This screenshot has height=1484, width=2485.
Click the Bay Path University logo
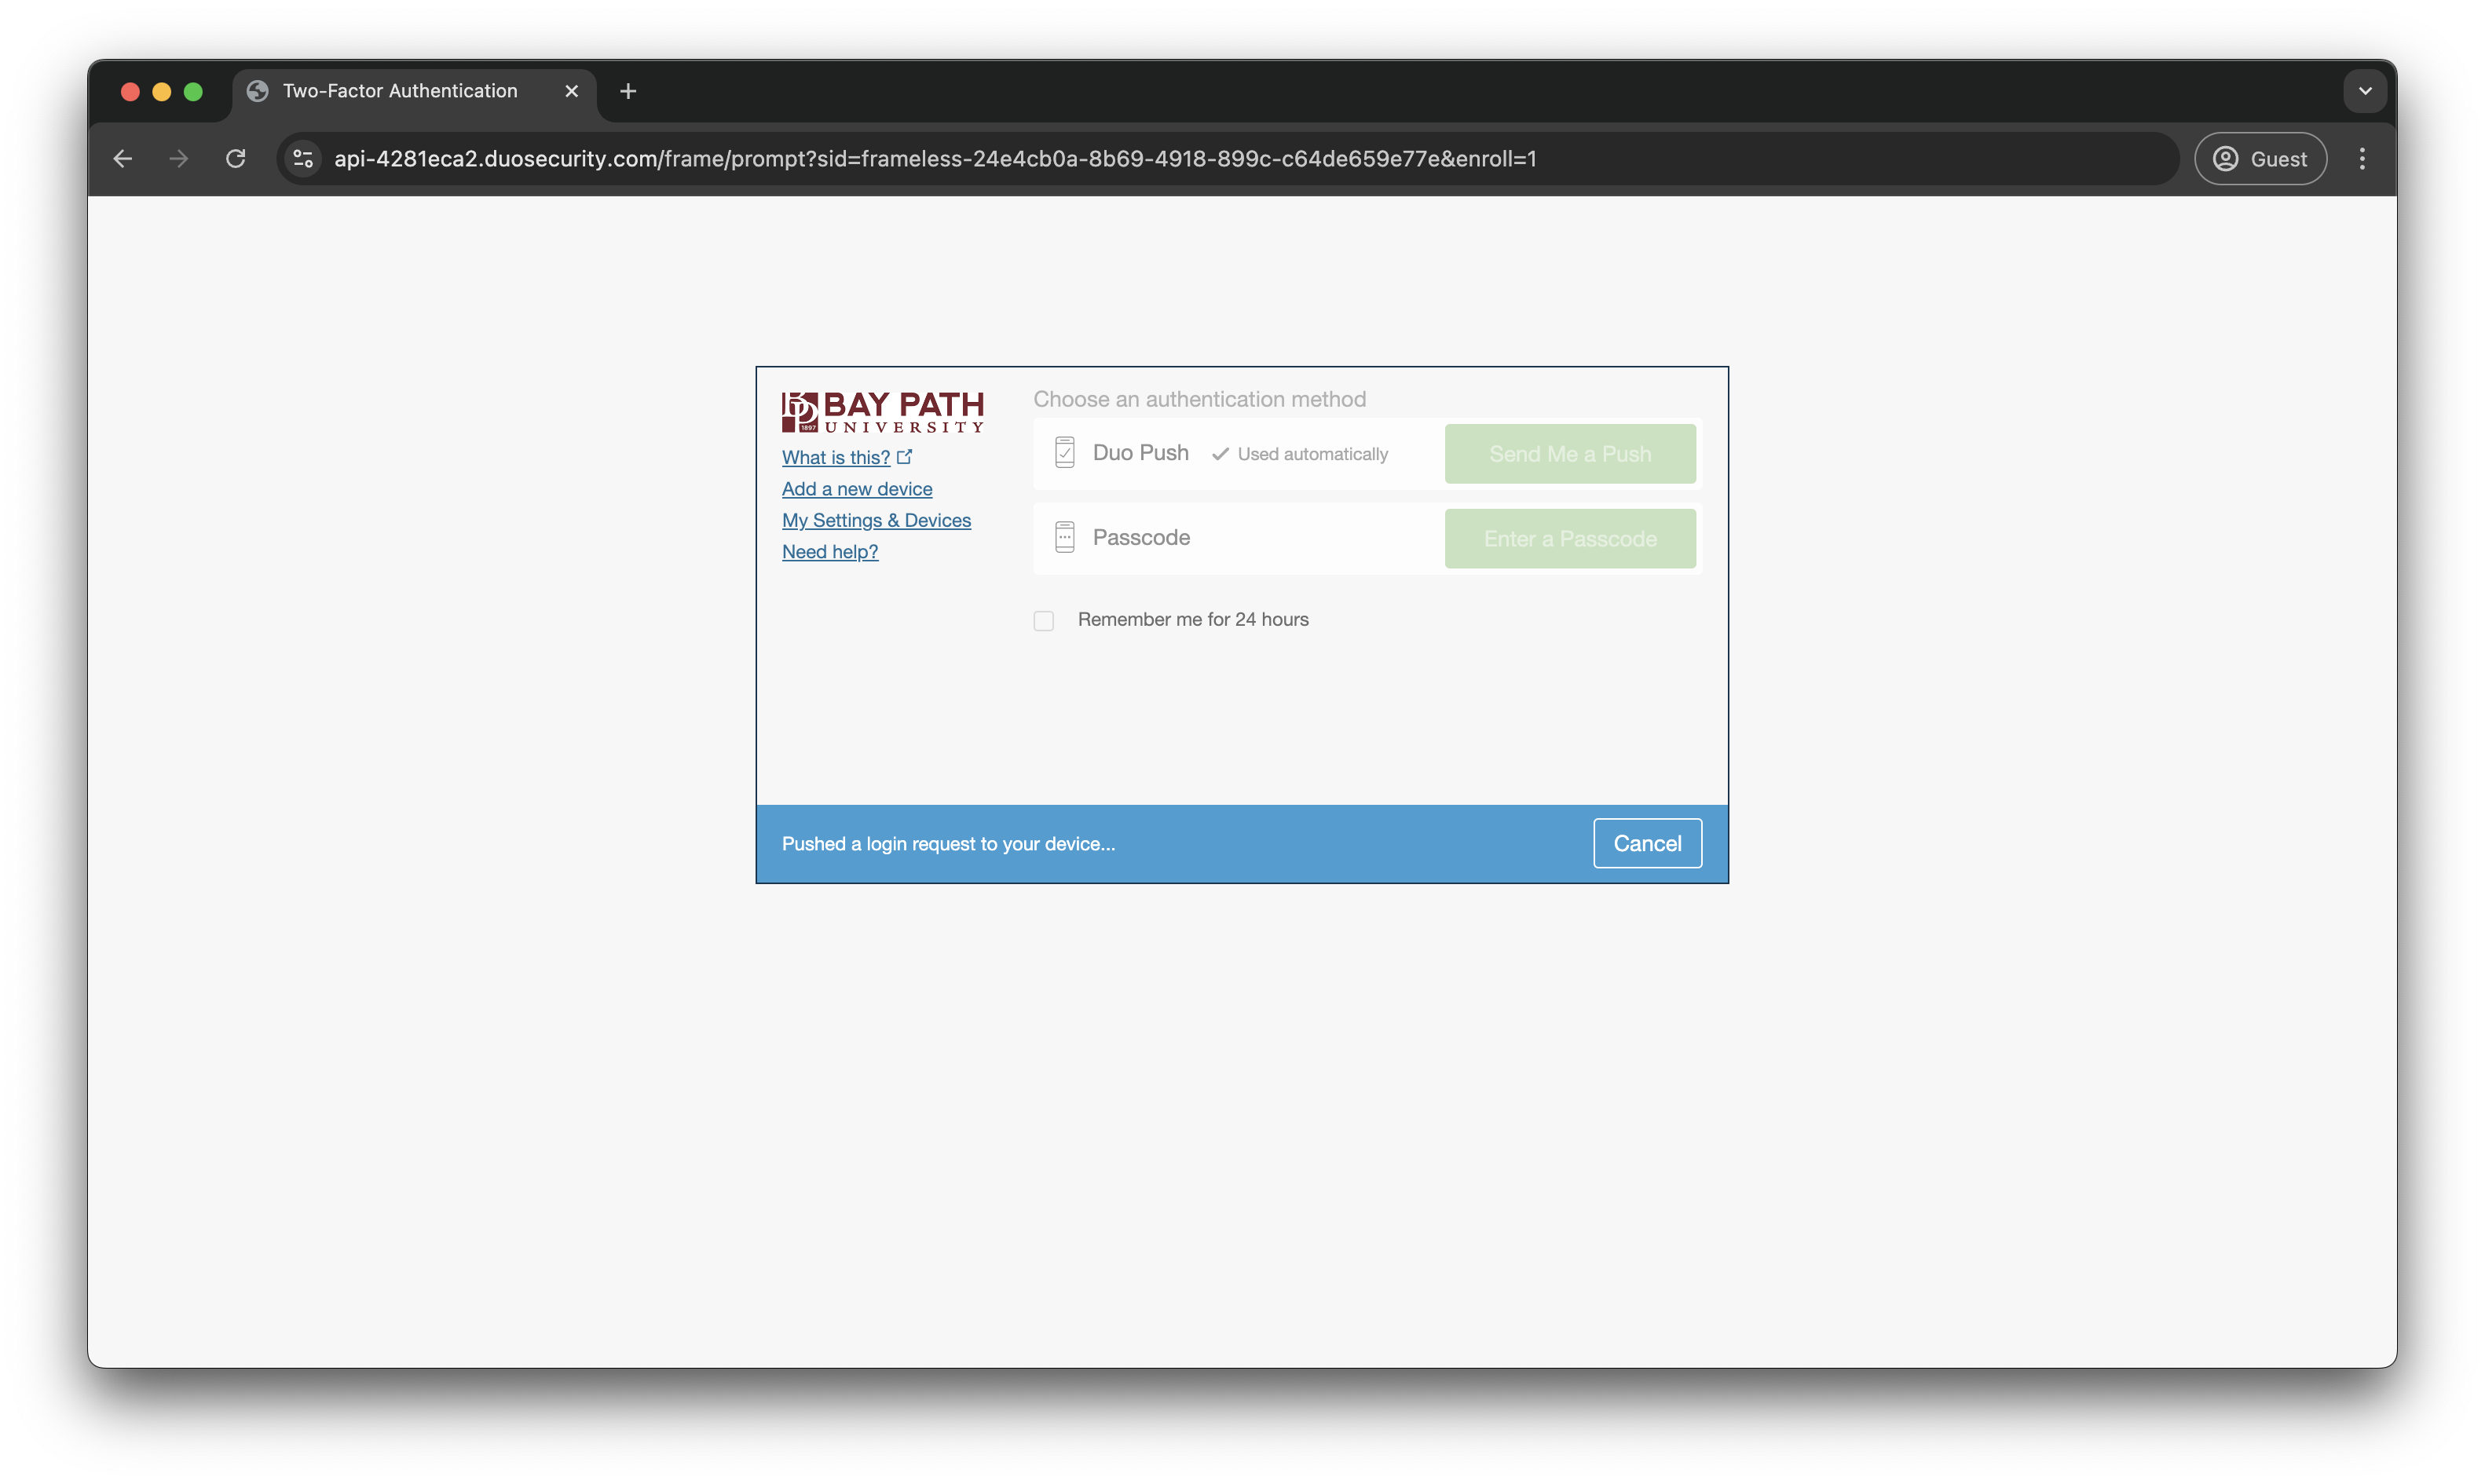pos(882,411)
